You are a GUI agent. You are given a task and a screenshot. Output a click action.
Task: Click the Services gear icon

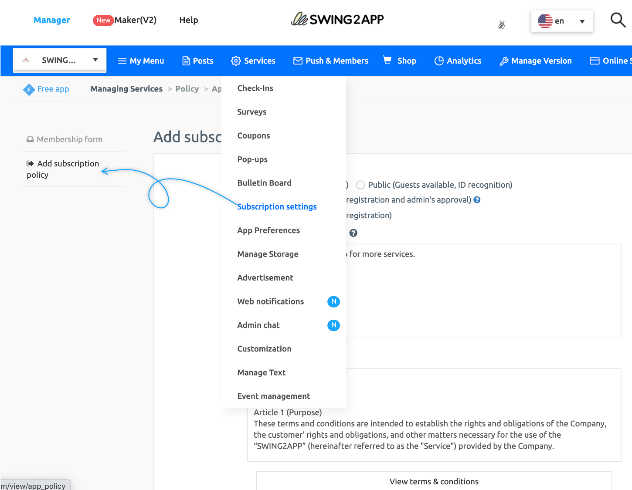[236, 61]
